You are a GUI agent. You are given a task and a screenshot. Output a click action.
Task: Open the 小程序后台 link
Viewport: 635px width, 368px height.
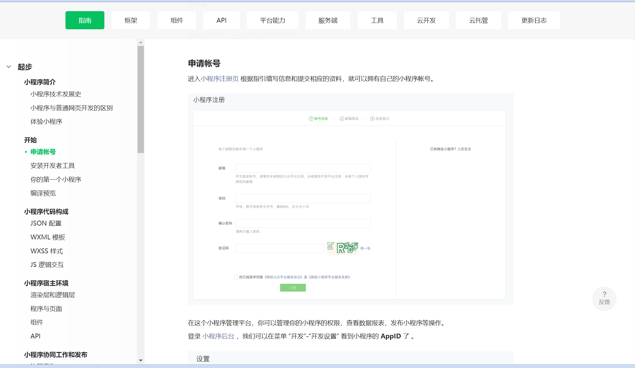218,336
